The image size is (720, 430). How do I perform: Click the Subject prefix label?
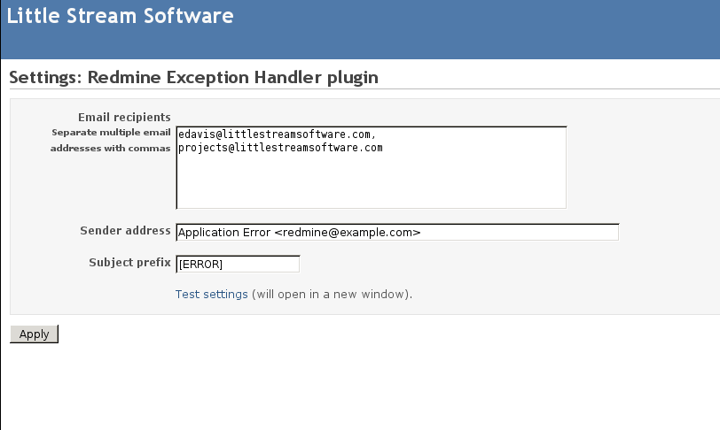130,263
